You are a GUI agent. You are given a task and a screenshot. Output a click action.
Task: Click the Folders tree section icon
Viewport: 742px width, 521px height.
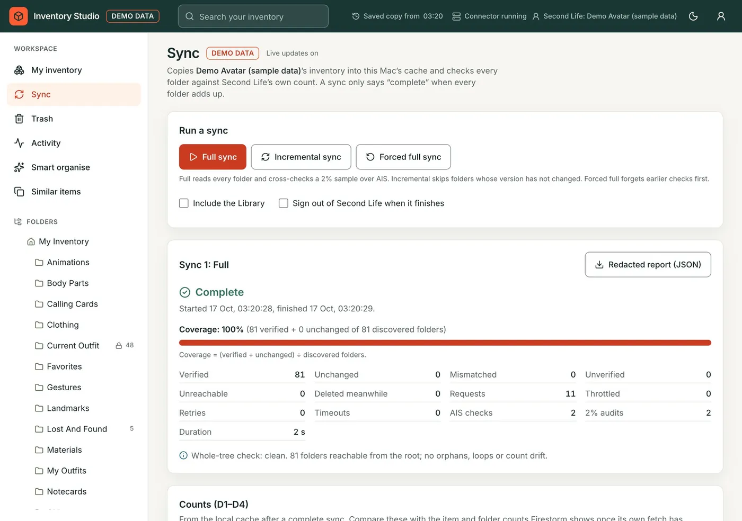pos(18,222)
